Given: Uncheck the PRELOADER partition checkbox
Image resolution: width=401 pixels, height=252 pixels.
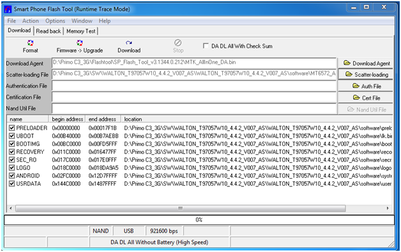Looking at the screenshot, I should point(11,128).
